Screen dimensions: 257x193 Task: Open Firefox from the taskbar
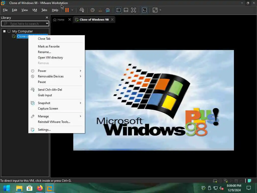pos(40,188)
